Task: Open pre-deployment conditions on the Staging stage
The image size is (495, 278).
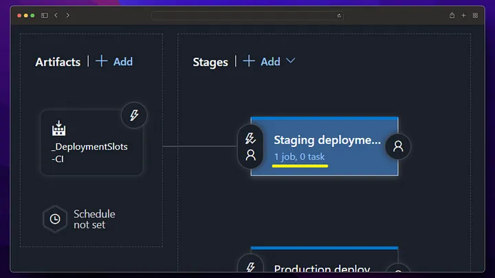Action: 250,147
